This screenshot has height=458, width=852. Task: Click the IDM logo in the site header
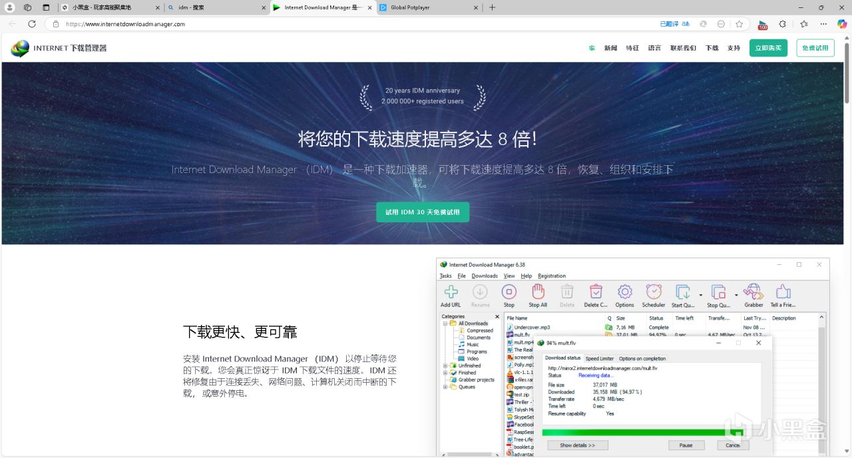pos(20,48)
